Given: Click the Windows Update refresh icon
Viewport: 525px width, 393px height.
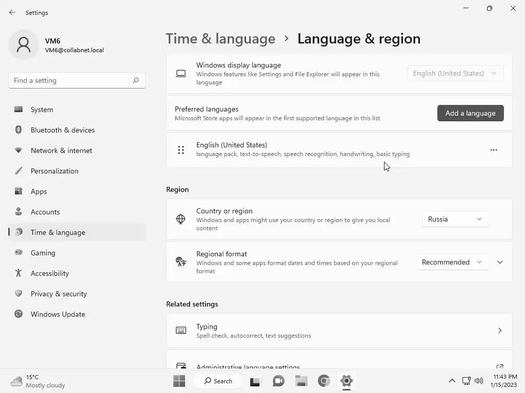Looking at the screenshot, I should [x=18, y=314].
